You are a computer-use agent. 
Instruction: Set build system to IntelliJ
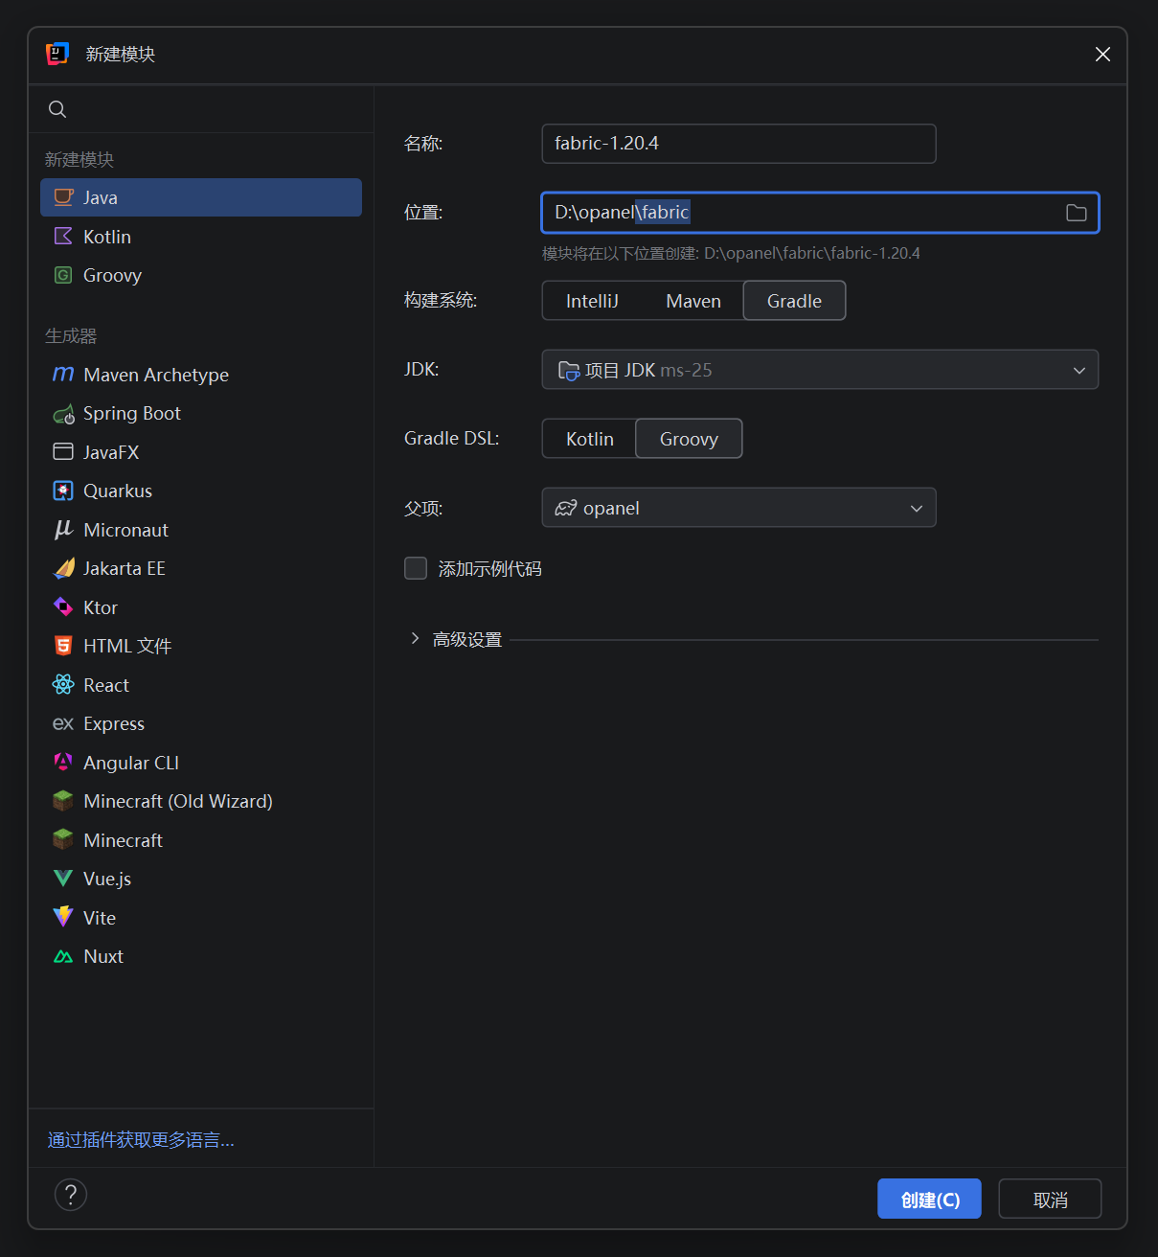click(x=592, y=301)
